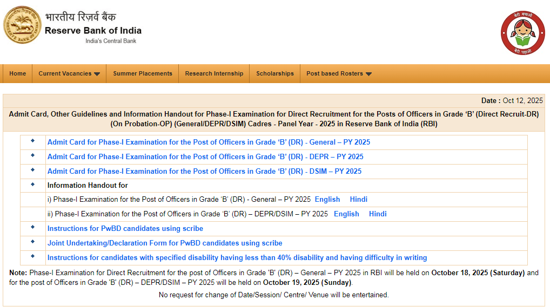The image size is (550, 307).
Task: Open Admit Card link for DSIM PY 2025
Action: pos(204,172)
